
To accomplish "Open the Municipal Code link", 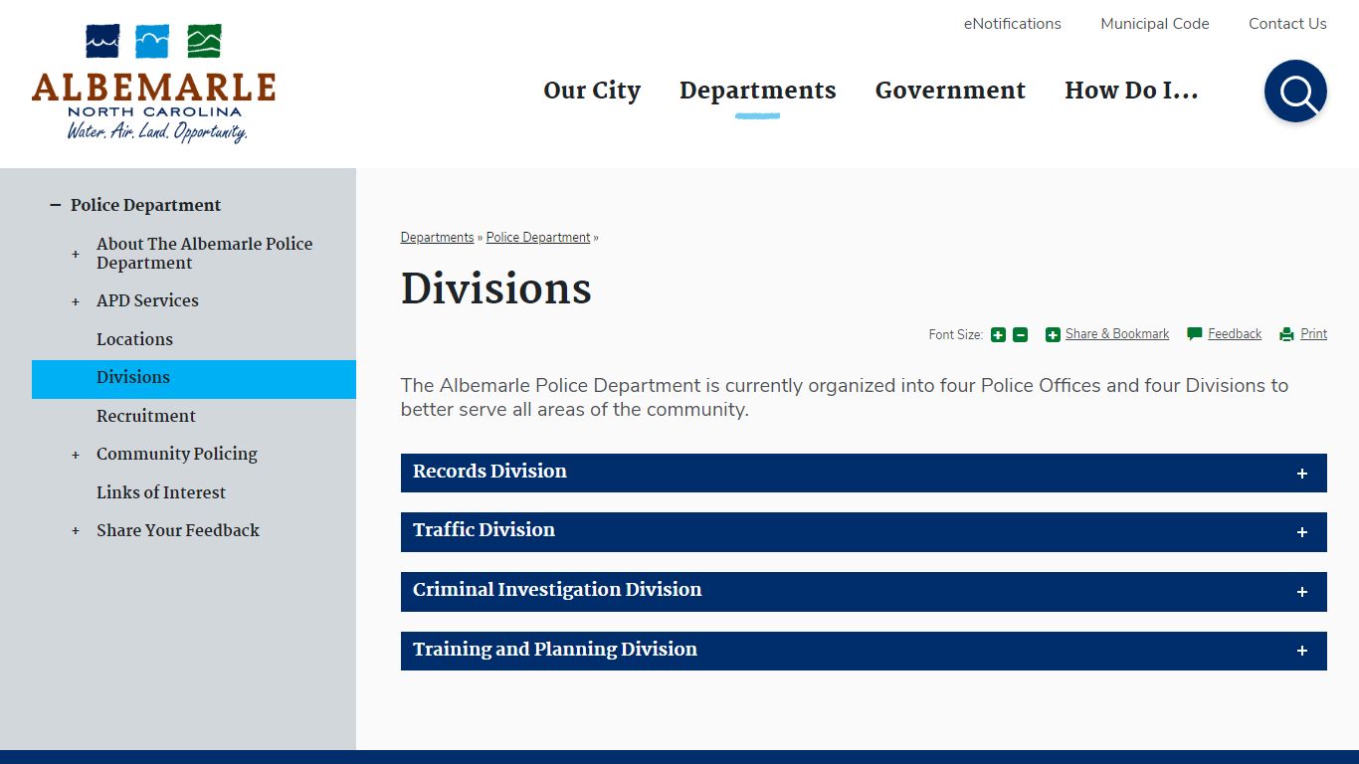I will click(1155, 24).
